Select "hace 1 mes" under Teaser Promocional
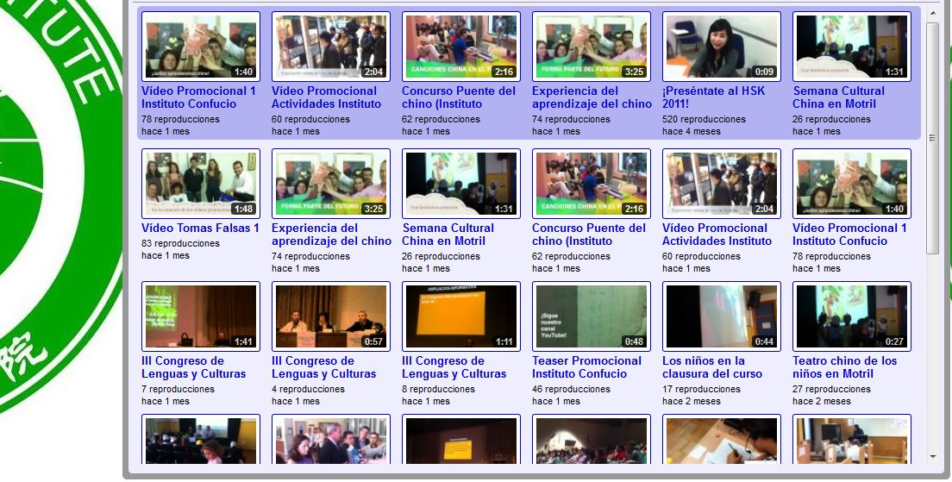Screen dimensions: 952x482 [x=556, y=402]
